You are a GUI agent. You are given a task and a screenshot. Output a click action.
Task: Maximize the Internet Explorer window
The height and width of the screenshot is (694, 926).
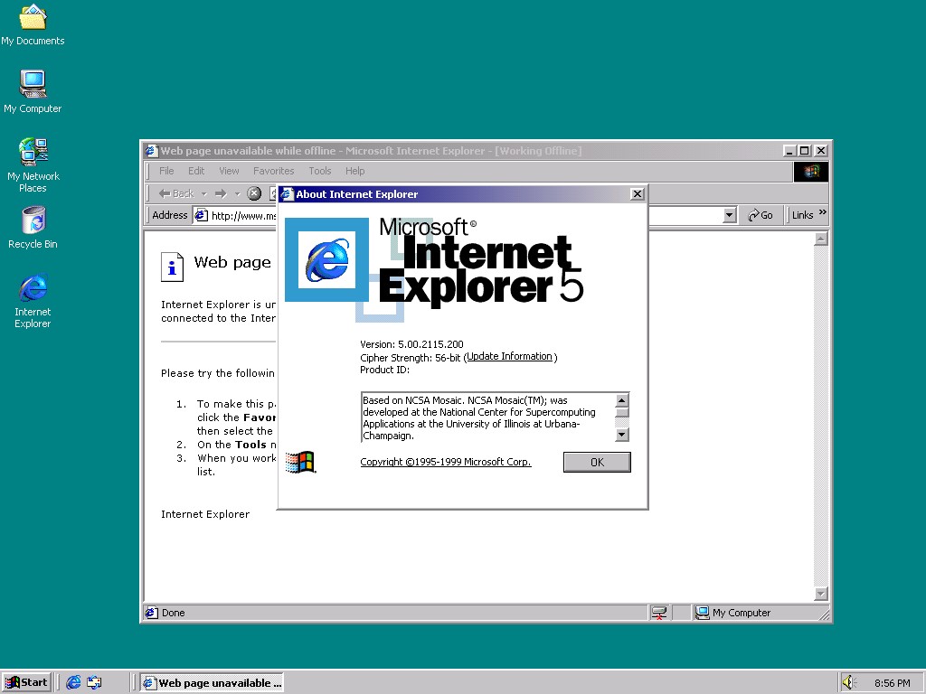[804, 151]
